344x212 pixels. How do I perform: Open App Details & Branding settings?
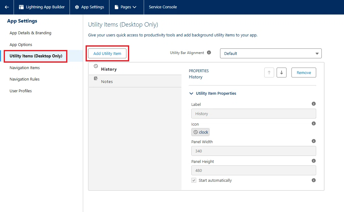click(31, 33)
